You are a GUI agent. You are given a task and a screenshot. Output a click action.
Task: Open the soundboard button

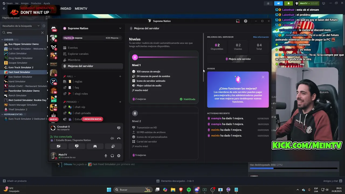[113, 146]
